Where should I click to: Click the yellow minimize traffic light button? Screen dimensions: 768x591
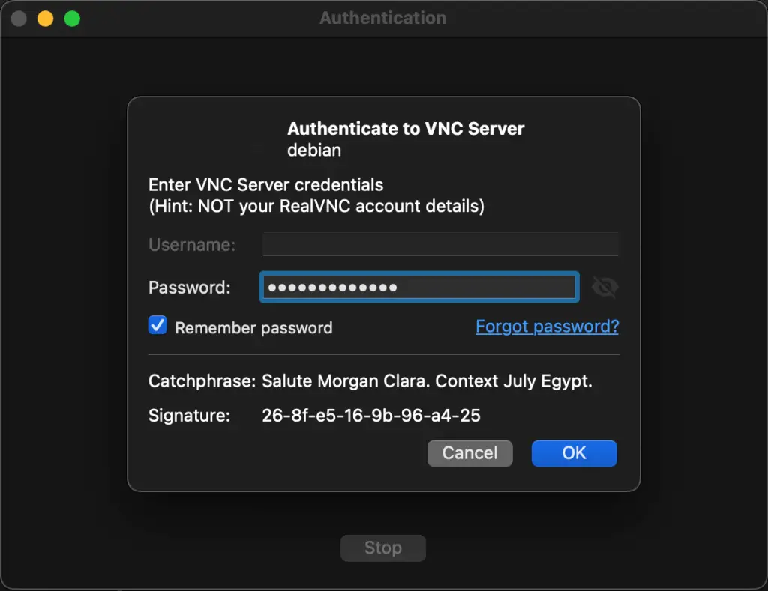pos(45,19)
